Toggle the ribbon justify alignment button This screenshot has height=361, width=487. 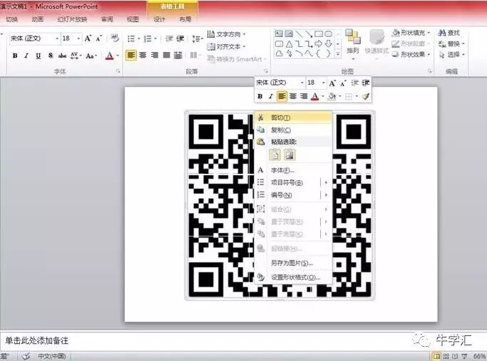(x=166, y=56)
